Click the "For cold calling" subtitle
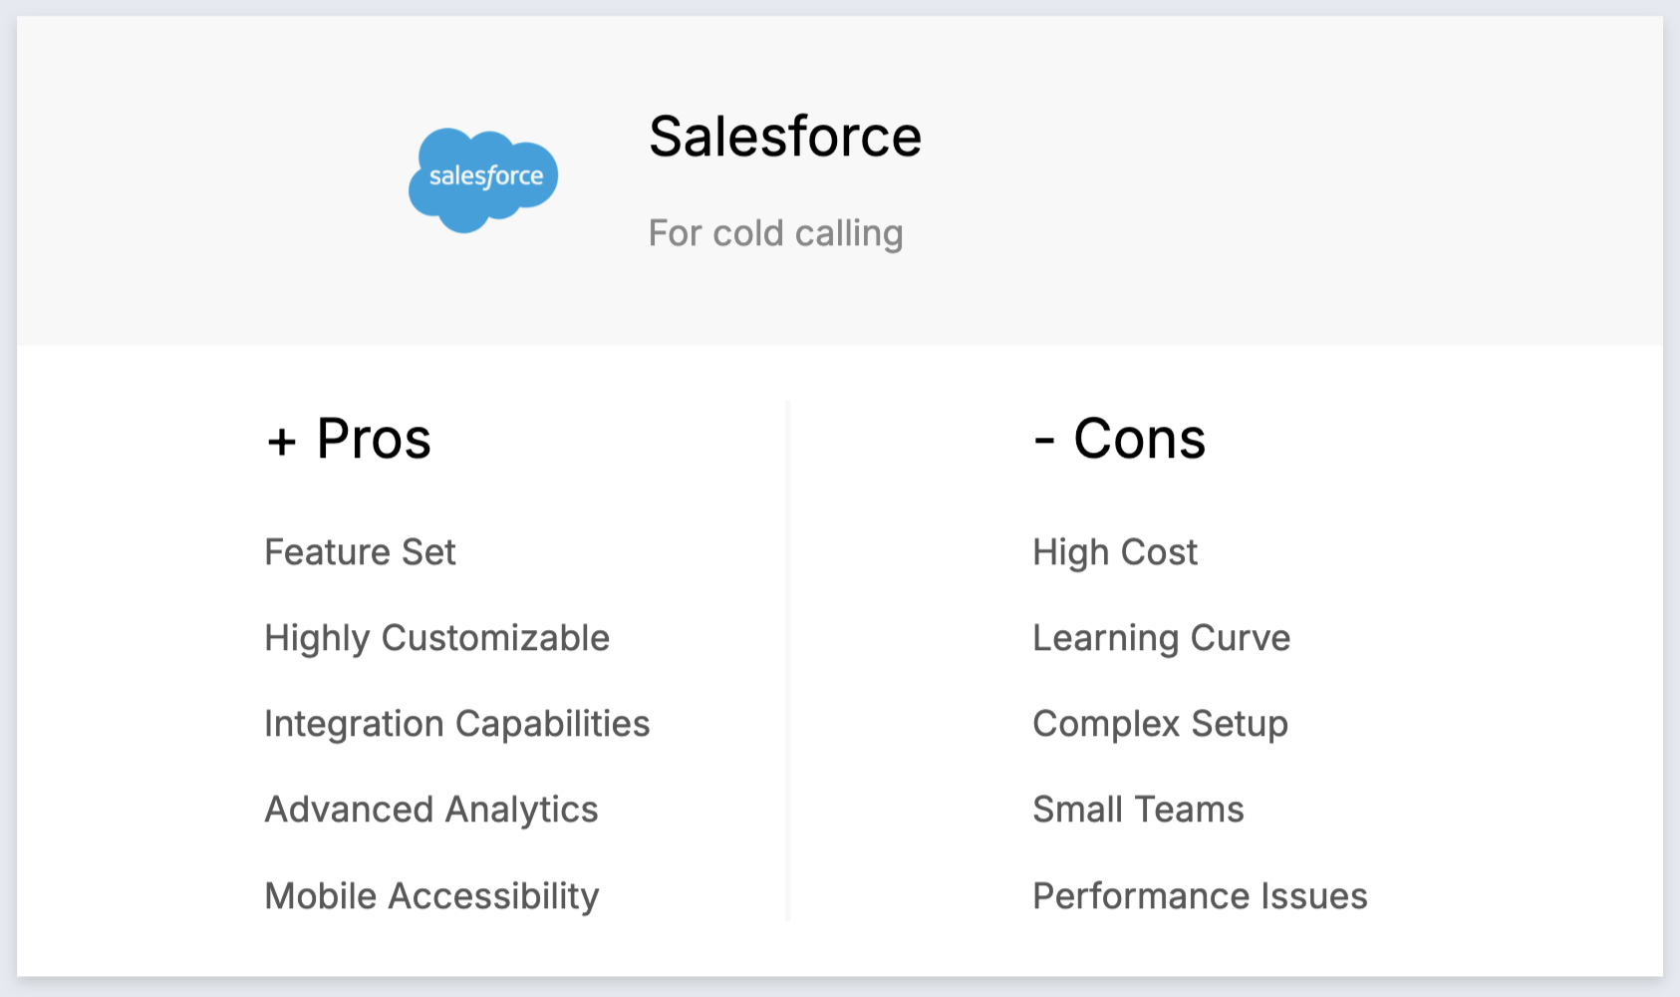Screen dimensions: 1680x997 click(775, 233)
